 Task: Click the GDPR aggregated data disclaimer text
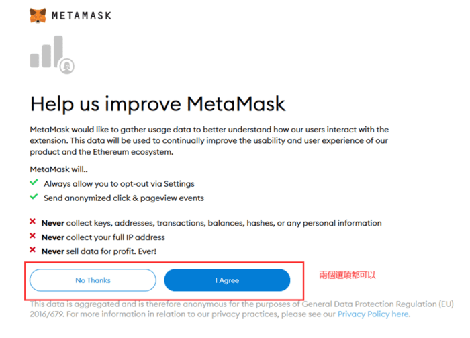pyautogui.click(x=242, y=309)
